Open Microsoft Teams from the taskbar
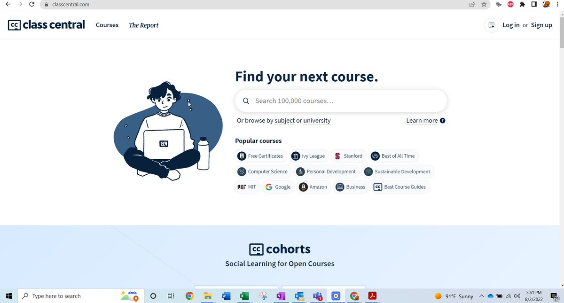 317,296
